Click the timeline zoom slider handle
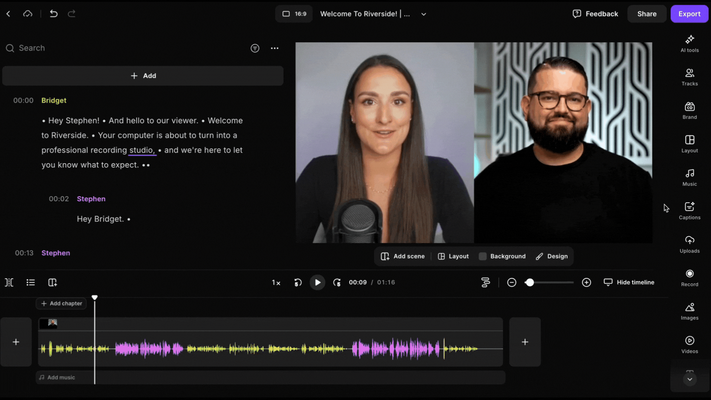 pos(530,283)
